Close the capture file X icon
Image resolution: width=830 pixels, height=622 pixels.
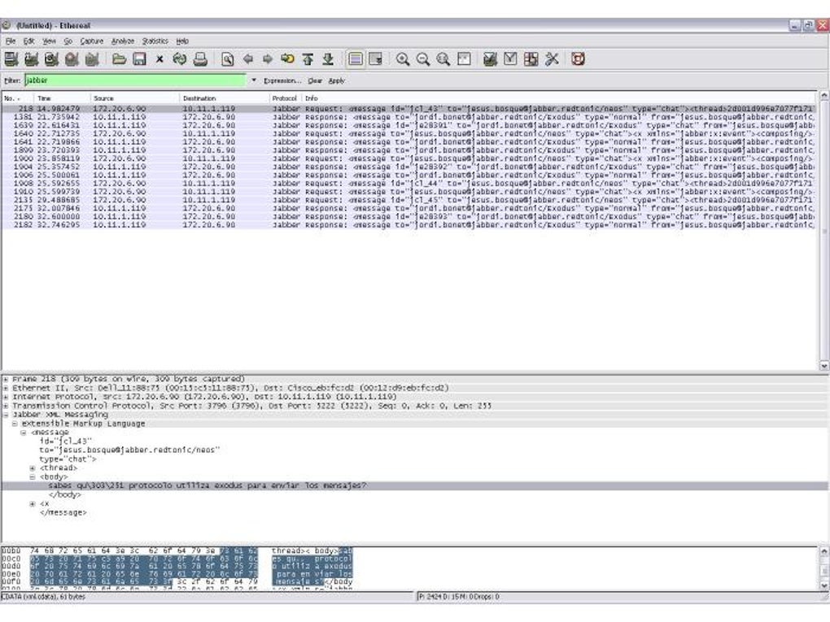pos(159,59)
